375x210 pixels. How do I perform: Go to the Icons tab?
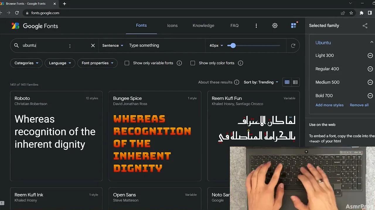coord(172,26)
